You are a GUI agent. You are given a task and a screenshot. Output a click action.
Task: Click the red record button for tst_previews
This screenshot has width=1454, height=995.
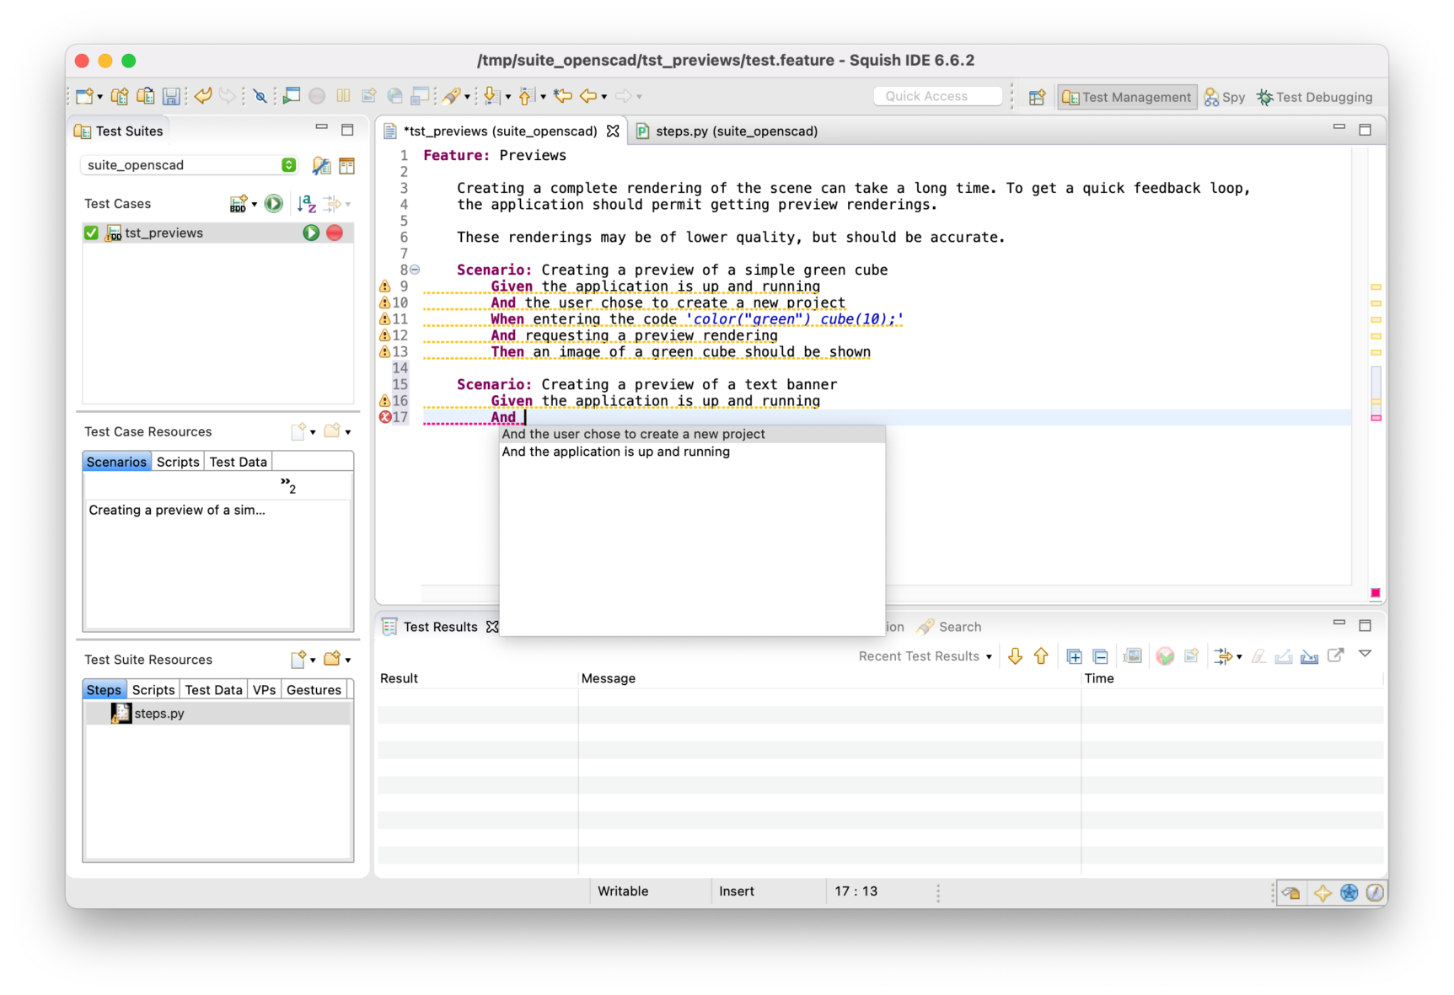[x=335, y=233]
